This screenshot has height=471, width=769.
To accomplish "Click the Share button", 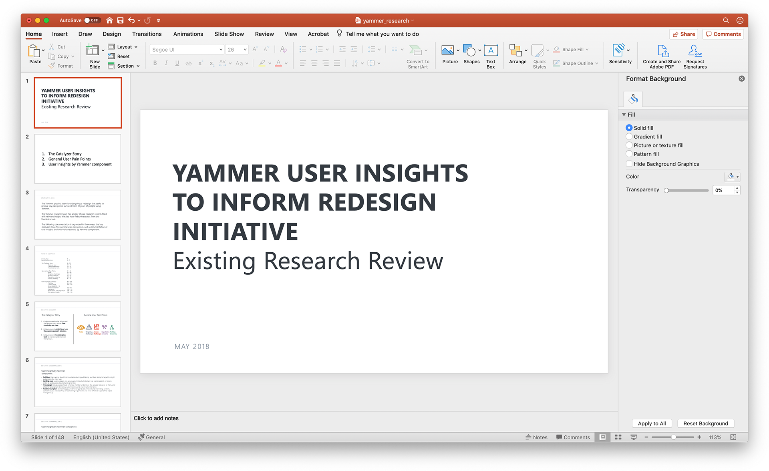I will (x=684, y=34).
